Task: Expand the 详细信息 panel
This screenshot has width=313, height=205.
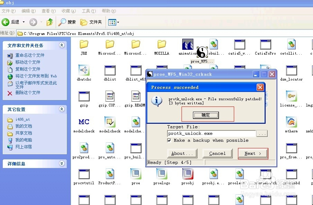Action: [x=62, y=164]
